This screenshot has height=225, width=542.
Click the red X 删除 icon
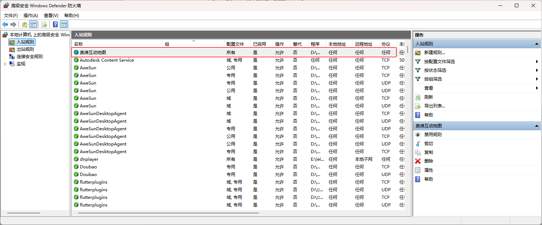pyautogui.click(x=418, y=161)
